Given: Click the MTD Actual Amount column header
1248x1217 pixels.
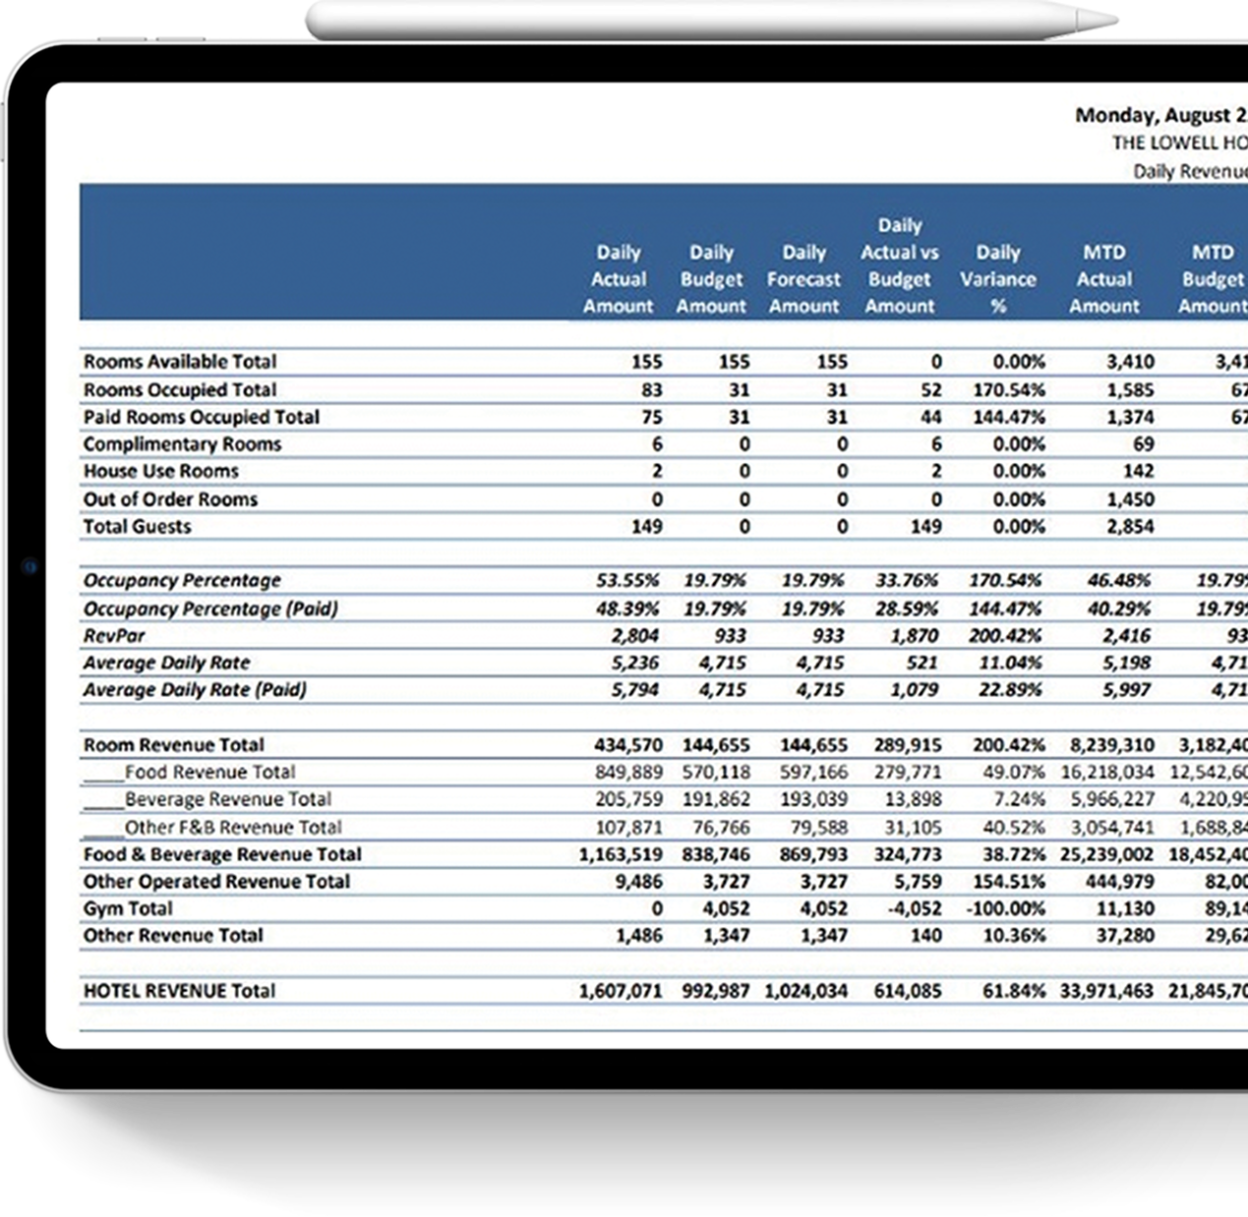Looking at the screenshot, I should [1103, 279].
